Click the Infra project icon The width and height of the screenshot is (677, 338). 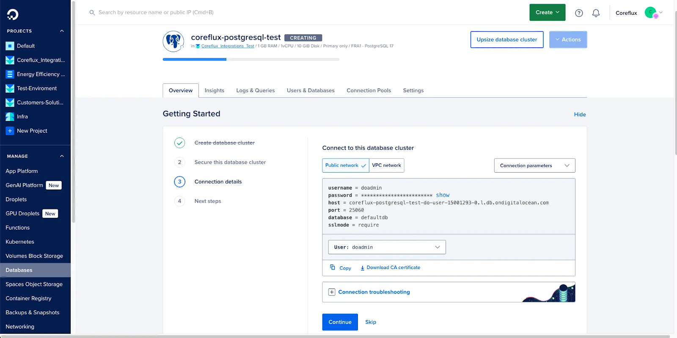pyautogui.click(x=10, y=117)
